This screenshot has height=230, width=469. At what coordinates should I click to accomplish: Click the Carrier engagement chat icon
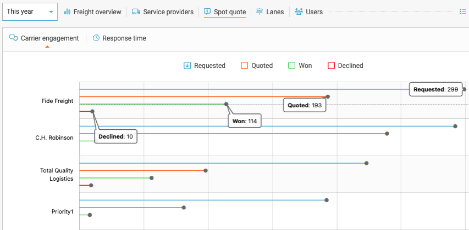point(14,38)
